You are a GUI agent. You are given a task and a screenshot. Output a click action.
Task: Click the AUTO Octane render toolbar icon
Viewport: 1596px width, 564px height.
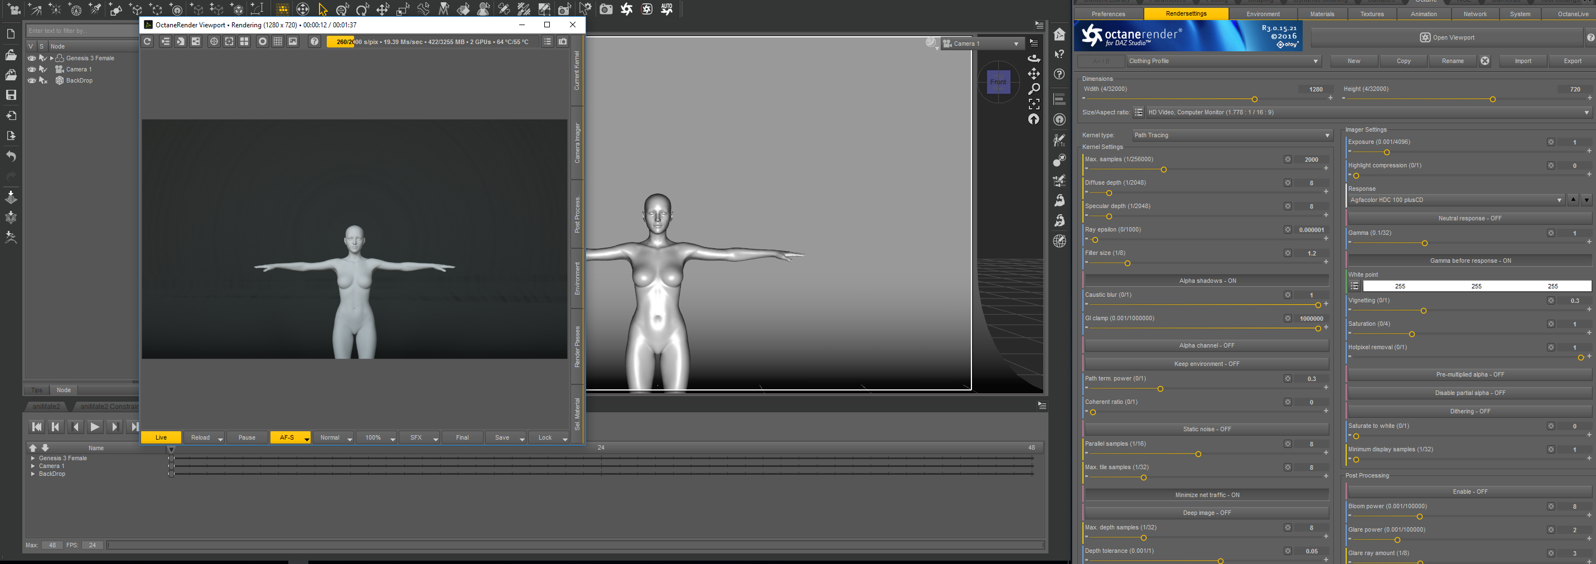[x=666, y=9]
